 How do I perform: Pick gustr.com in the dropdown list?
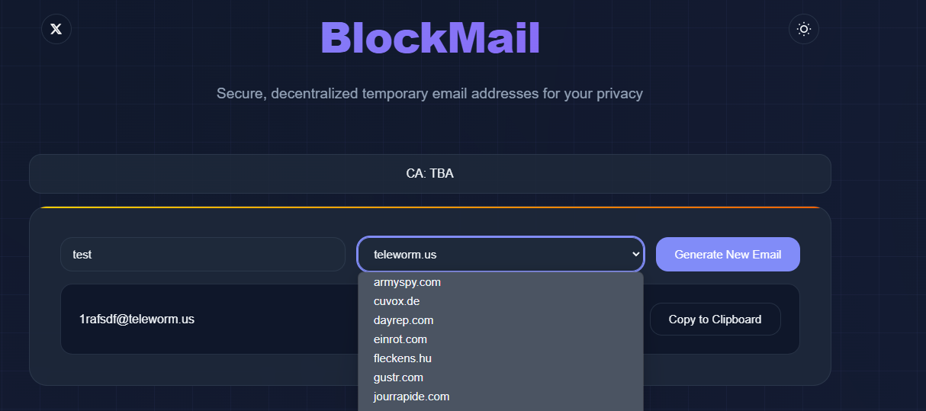(398, 377)
